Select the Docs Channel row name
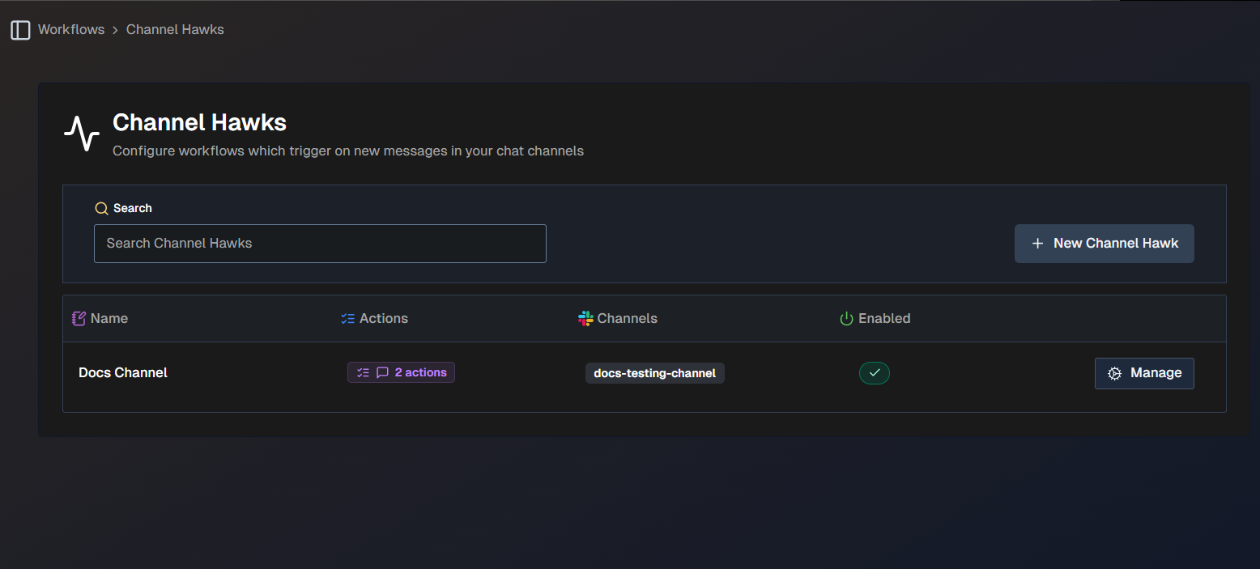 pos(123,372)
